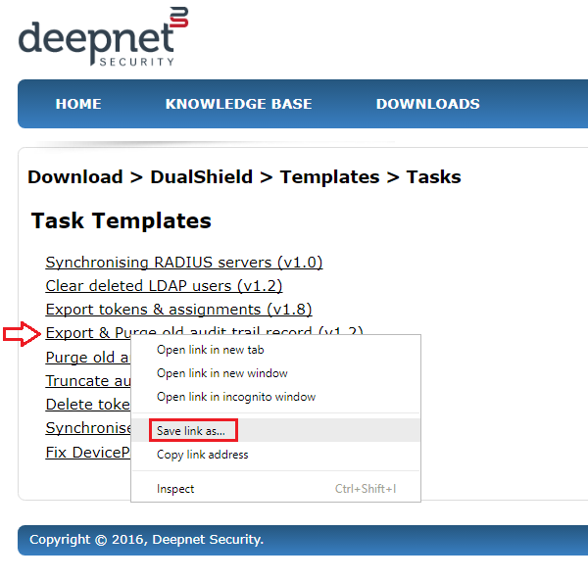Image resolution: width=588 pixels, height=580 pixels.
Task: Open the DOWNLOADS navigation item
Action: 427,104
